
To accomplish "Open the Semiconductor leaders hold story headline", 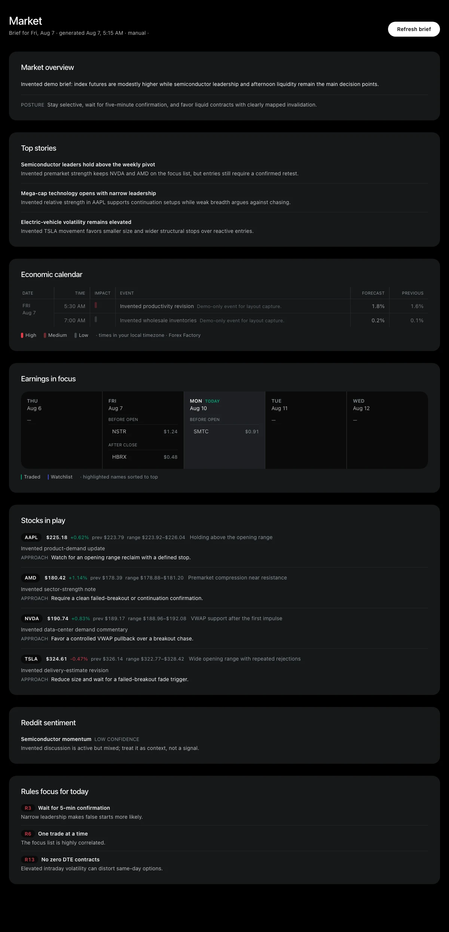I will (88, 164).
